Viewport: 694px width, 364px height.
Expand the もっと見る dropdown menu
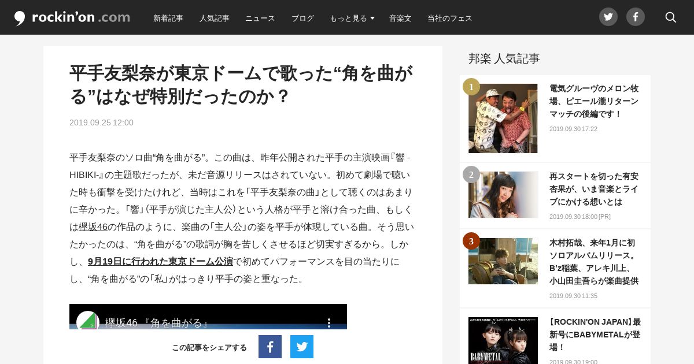coord(352,18)
